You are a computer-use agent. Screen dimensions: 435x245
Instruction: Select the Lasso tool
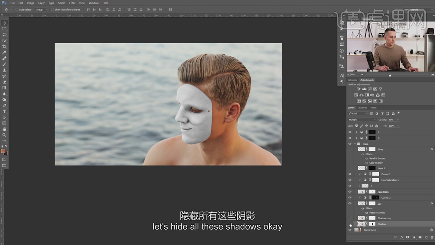pos(4,35)
